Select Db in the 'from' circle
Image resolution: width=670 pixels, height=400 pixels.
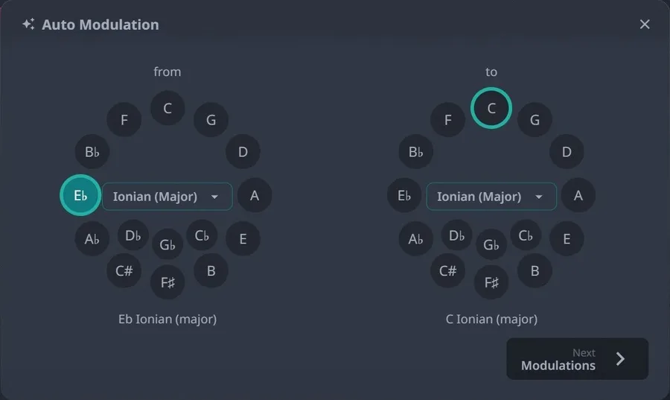point(133,235)
